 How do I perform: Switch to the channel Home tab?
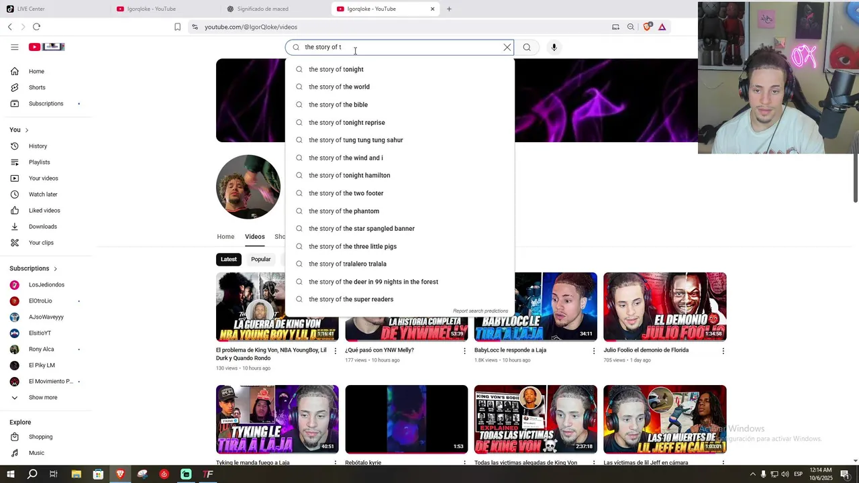click(x=225, y=236)
